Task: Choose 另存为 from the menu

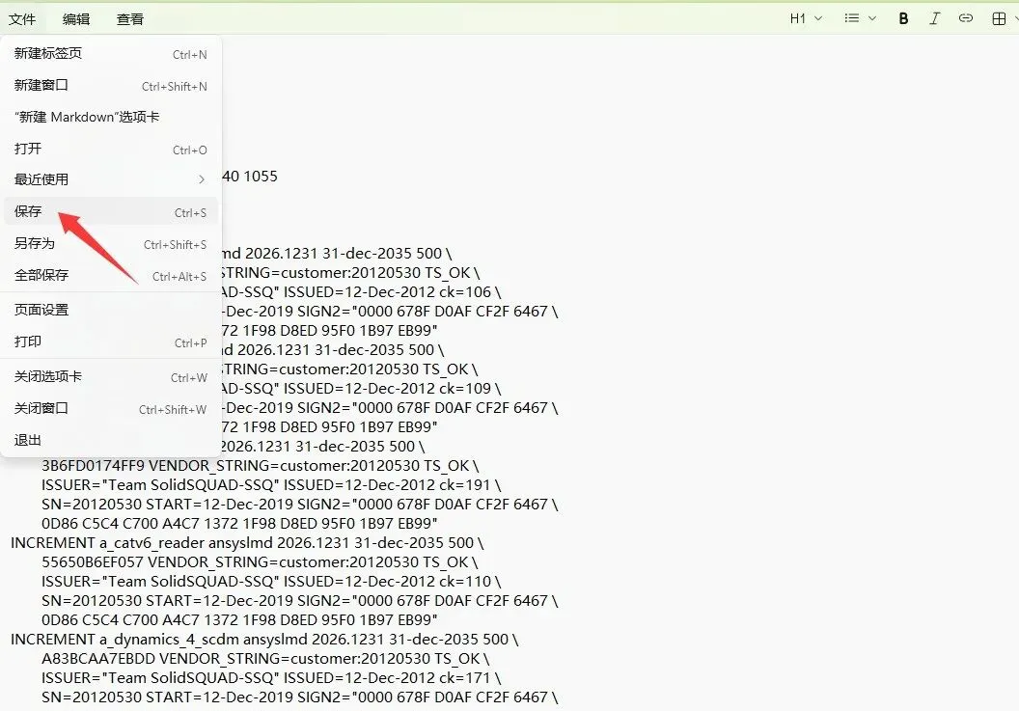Action: [x=111, y=244]
